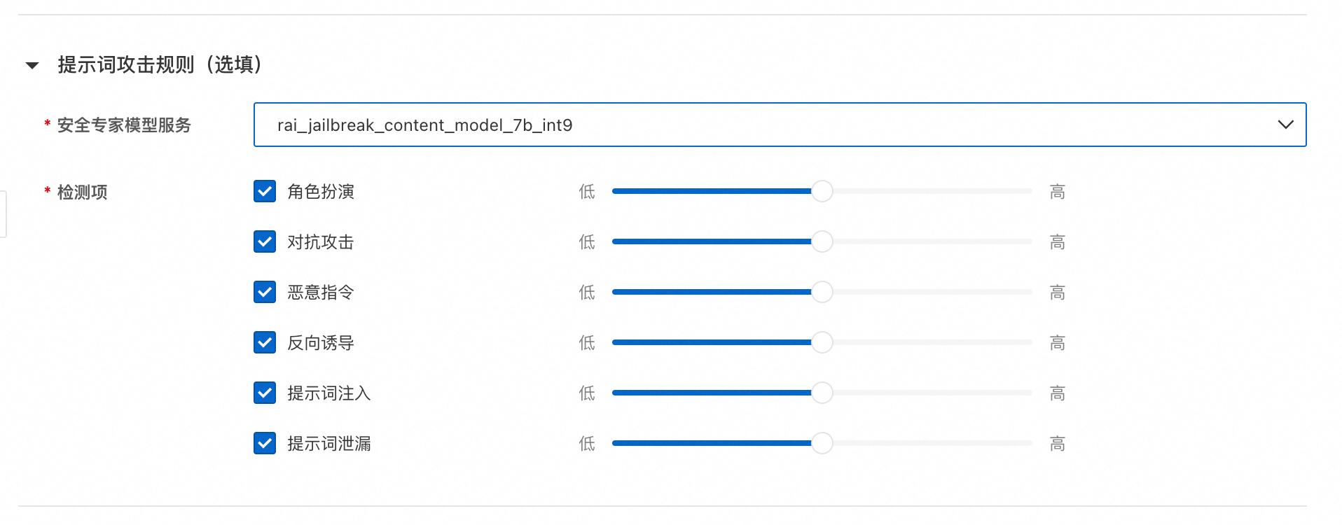Collapse the 提示词攻击规则 section triangle
The width and height of the screenshot is (1342, 525).
tap(32, 66)
